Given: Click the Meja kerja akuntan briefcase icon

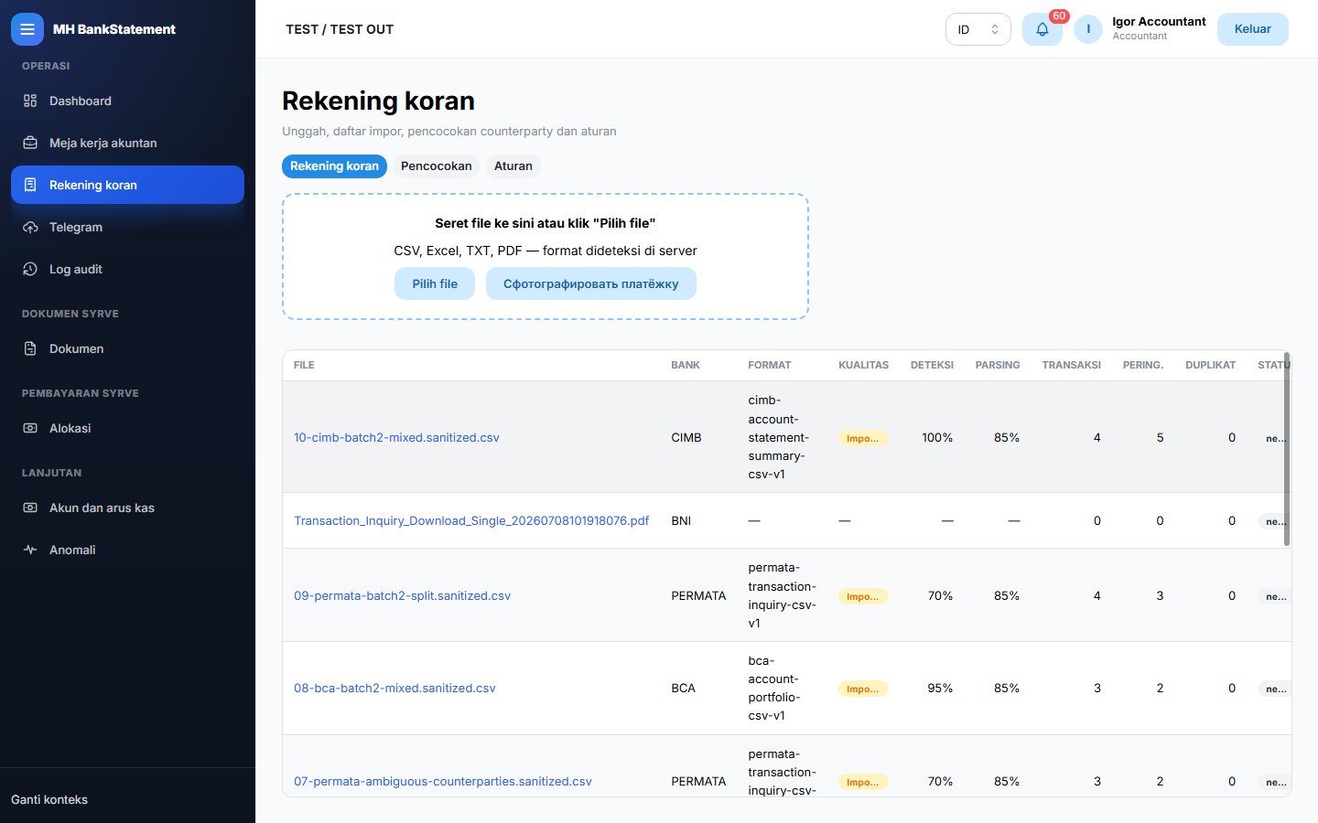Looking at the screenshot, I should (30, 143).
